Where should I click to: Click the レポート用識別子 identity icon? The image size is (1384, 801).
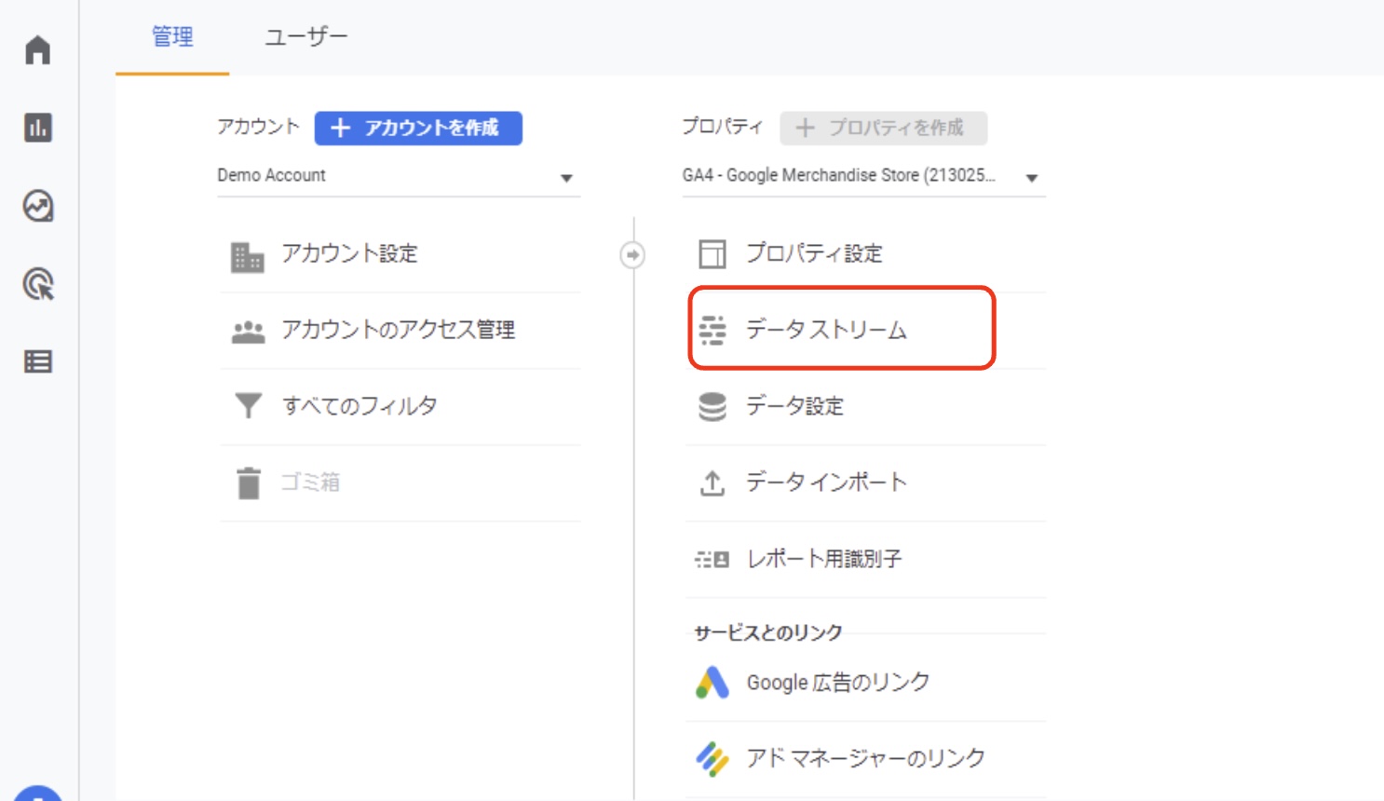point(712,560)
